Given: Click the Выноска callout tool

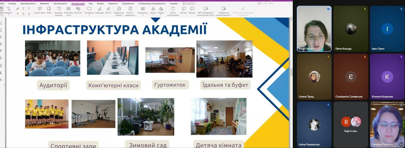Looking at the screenshot, I should 78,10.
